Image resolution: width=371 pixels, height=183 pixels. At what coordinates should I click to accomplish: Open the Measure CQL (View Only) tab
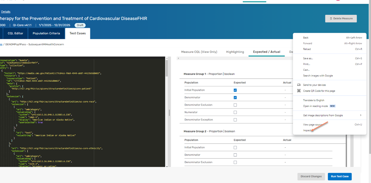coord(199,52)
